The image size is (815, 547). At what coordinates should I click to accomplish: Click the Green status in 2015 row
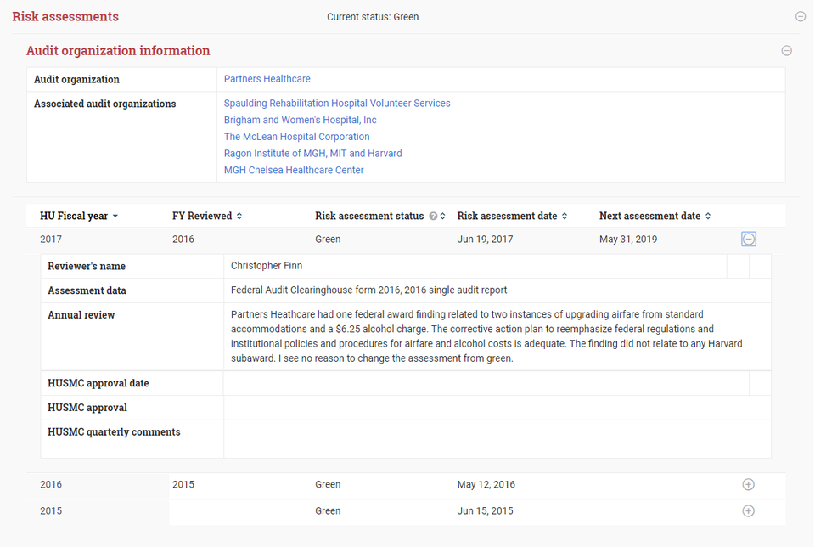328,511
